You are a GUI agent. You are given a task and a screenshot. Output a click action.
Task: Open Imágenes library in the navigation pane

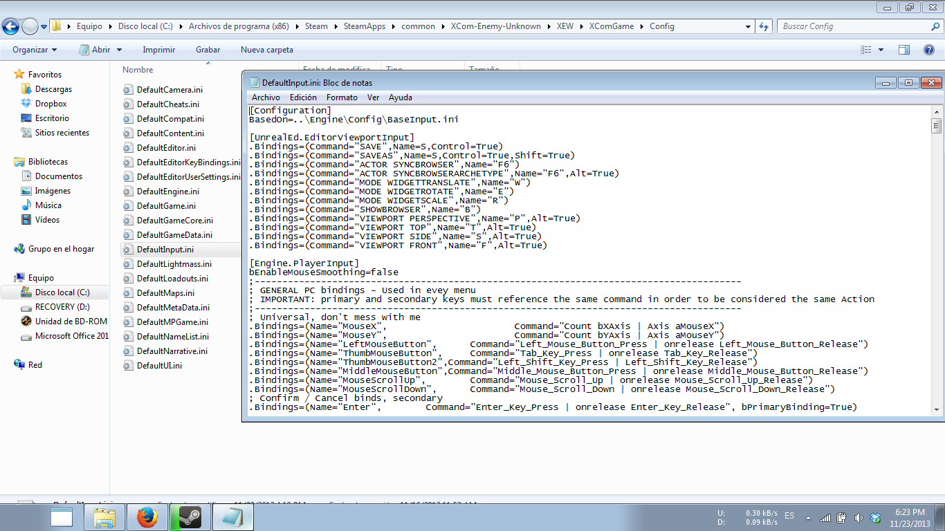53,191
